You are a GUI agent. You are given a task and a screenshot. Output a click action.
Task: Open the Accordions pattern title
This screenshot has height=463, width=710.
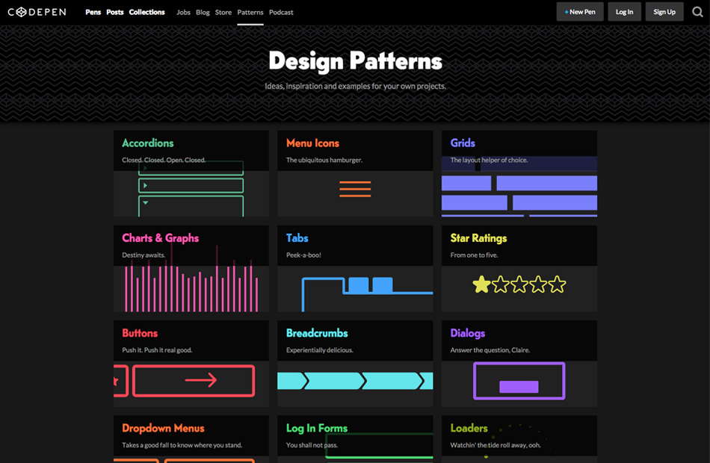point(148,143)
